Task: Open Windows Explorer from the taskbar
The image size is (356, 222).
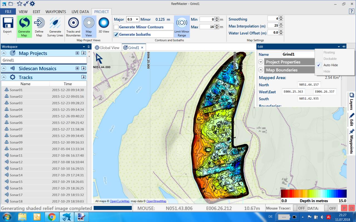Action: pos(22,216)
